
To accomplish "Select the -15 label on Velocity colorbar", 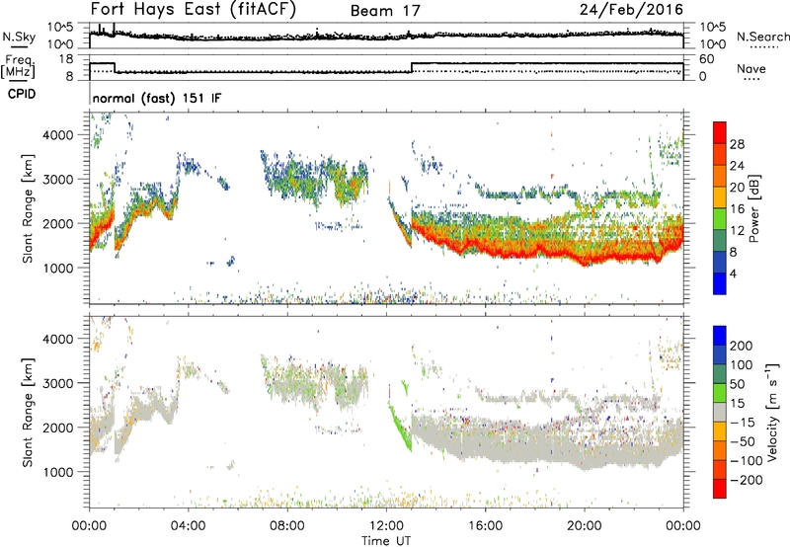I will (x=743, y=423).
